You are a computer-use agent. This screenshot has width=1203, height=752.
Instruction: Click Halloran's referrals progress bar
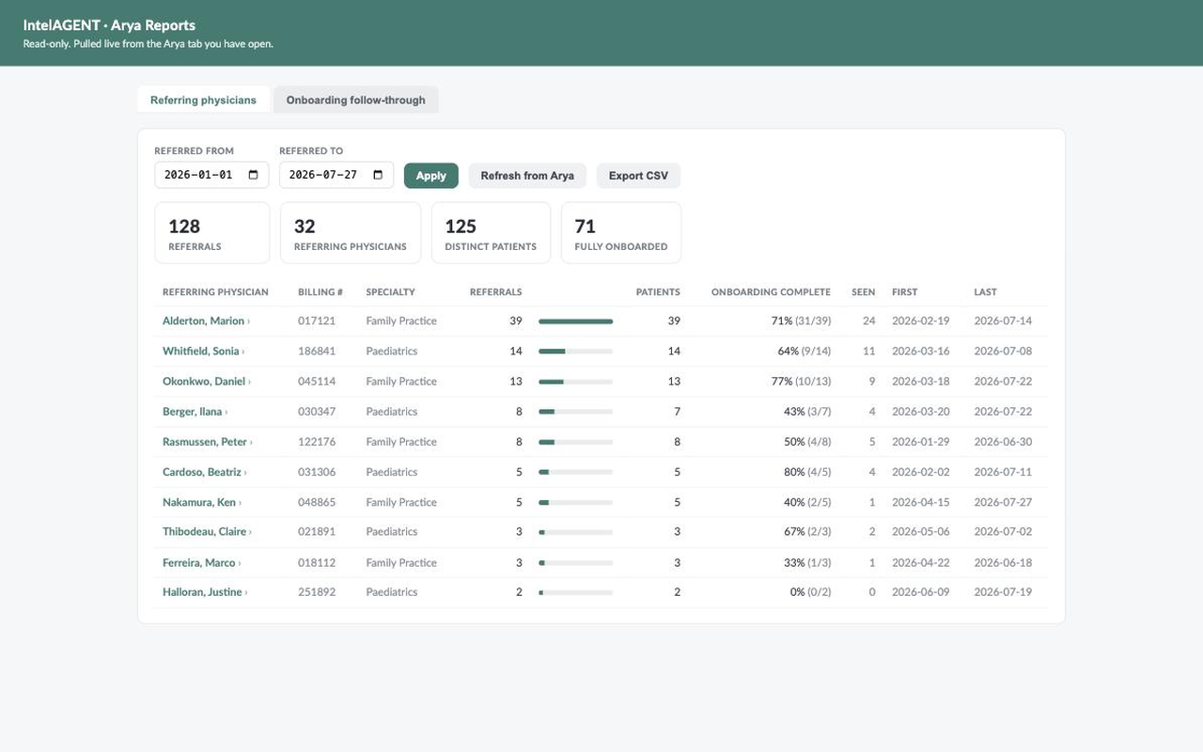[575, 593]
